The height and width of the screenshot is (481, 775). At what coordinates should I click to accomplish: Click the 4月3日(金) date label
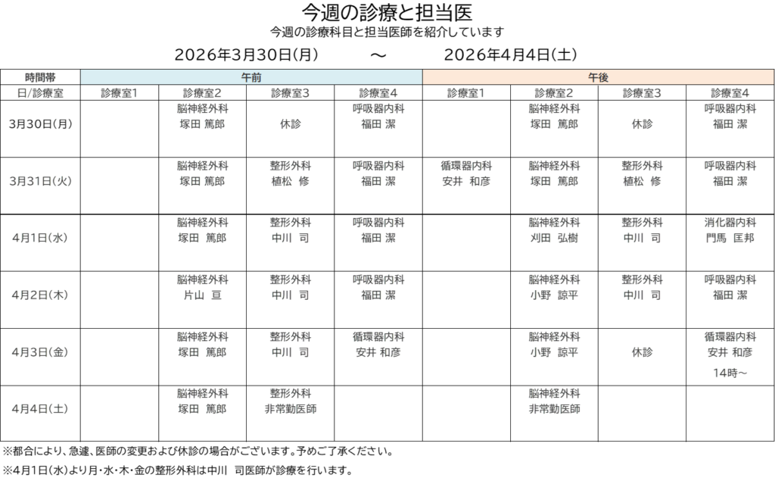(40, 352)
